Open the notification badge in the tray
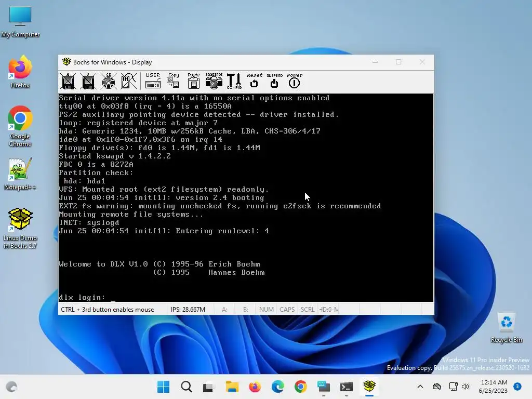Screen dimensions: 532x399 pos(517,387)
